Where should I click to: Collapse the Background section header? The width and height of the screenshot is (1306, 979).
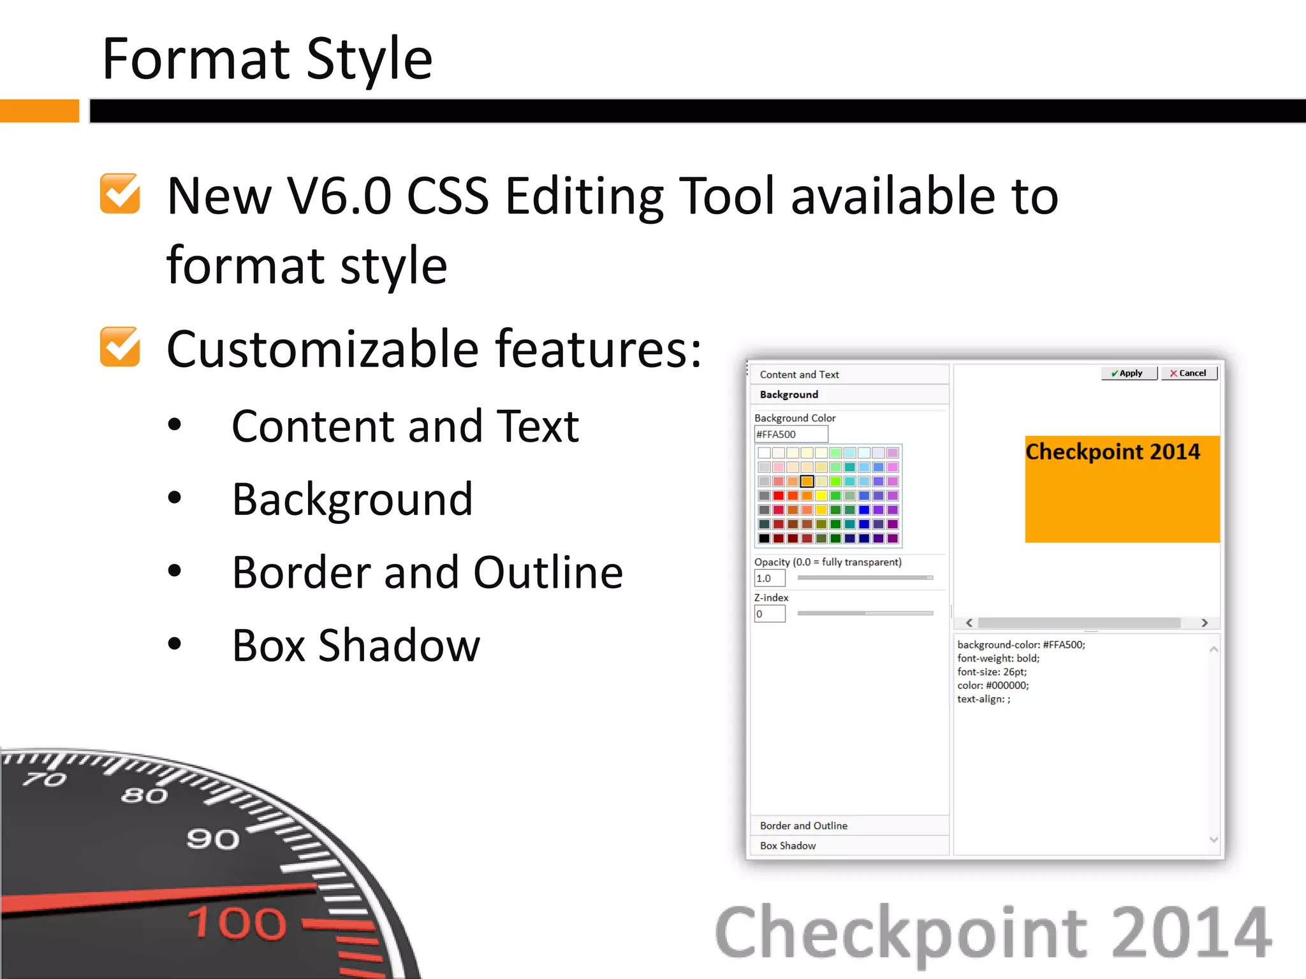[x=850, y=395]
